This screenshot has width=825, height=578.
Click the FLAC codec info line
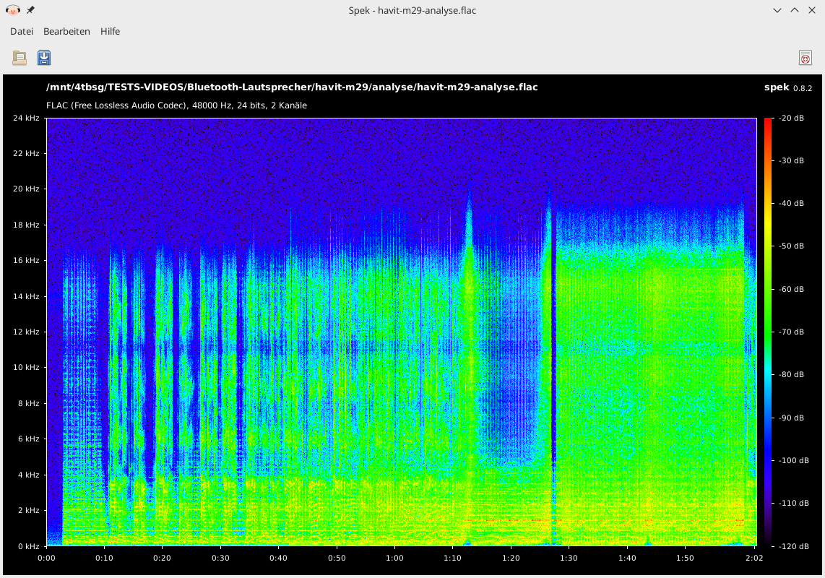176,105
